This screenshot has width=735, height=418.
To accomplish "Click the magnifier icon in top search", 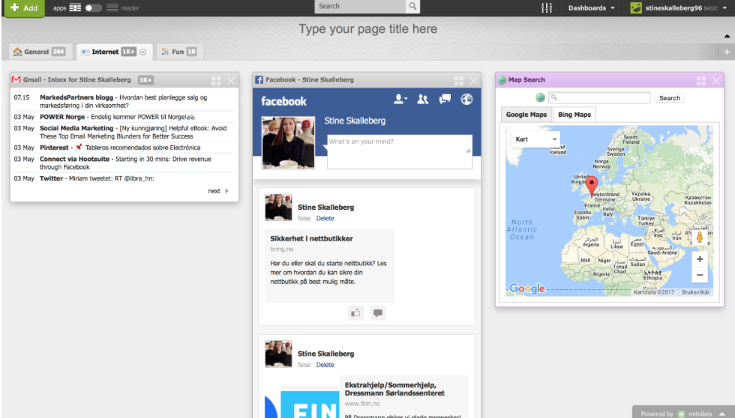I will point(412,6).
